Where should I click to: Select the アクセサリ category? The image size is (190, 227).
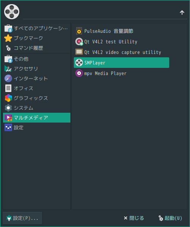coord(37,69)
